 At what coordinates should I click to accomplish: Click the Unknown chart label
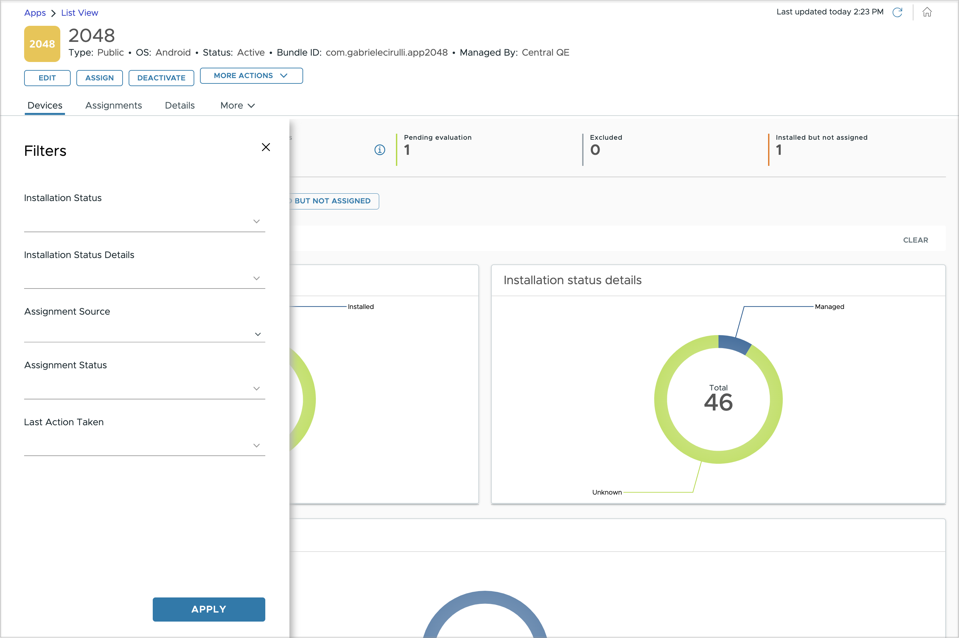click(607, 492)
